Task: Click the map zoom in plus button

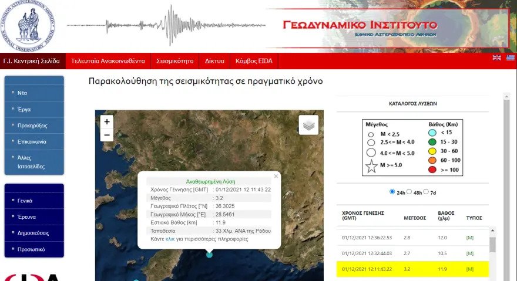Action: point(106,121)
